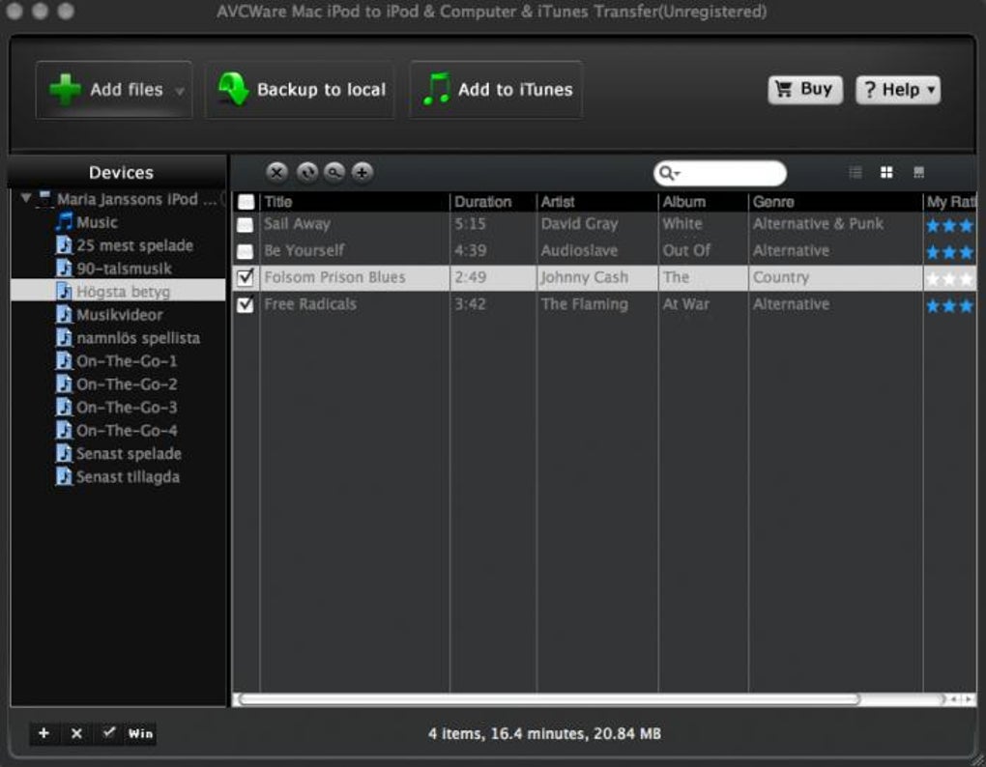Click the green plus Add files icon
The image size is (986, 767).
pyautogui.click(x=65, y=89)
